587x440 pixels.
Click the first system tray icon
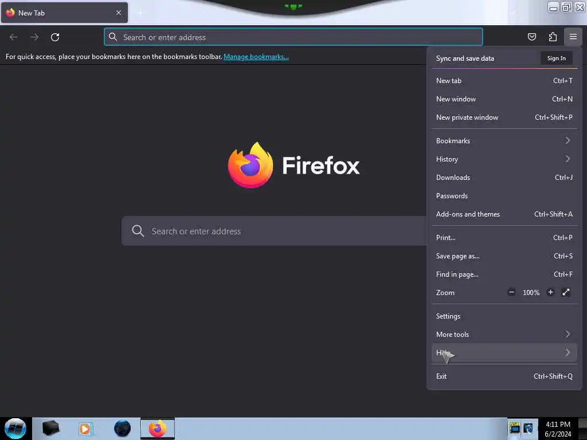[514, 427]
